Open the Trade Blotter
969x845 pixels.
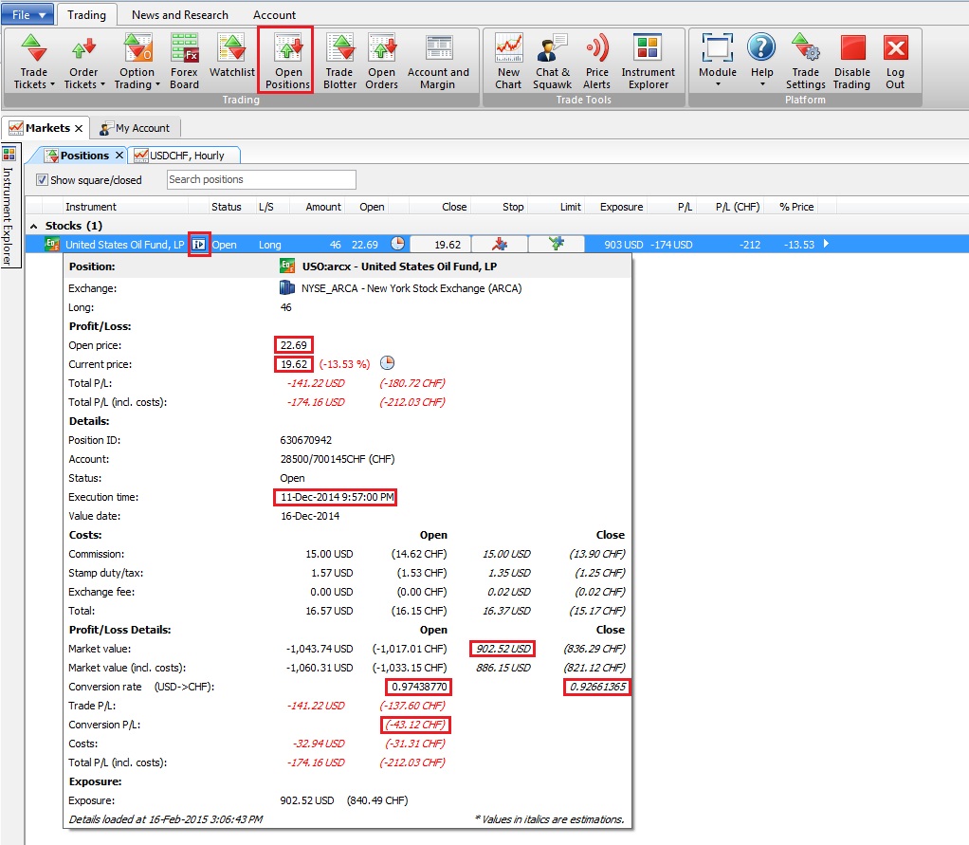tap(339, 62)
